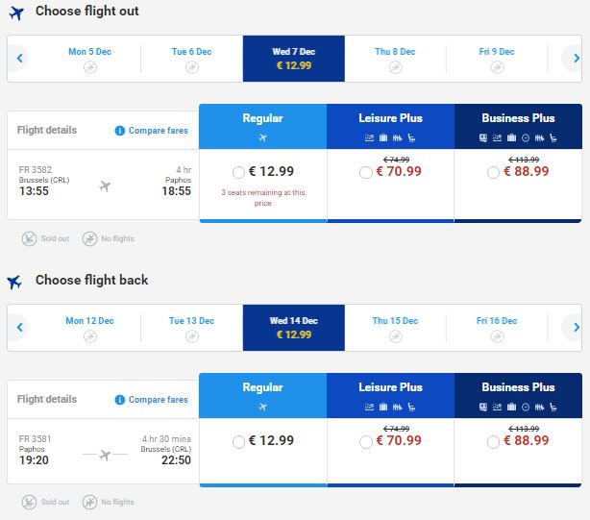Click the FR 3582 flight details row
The width and height of the screenshot is (590, 520).
(103, 185)
